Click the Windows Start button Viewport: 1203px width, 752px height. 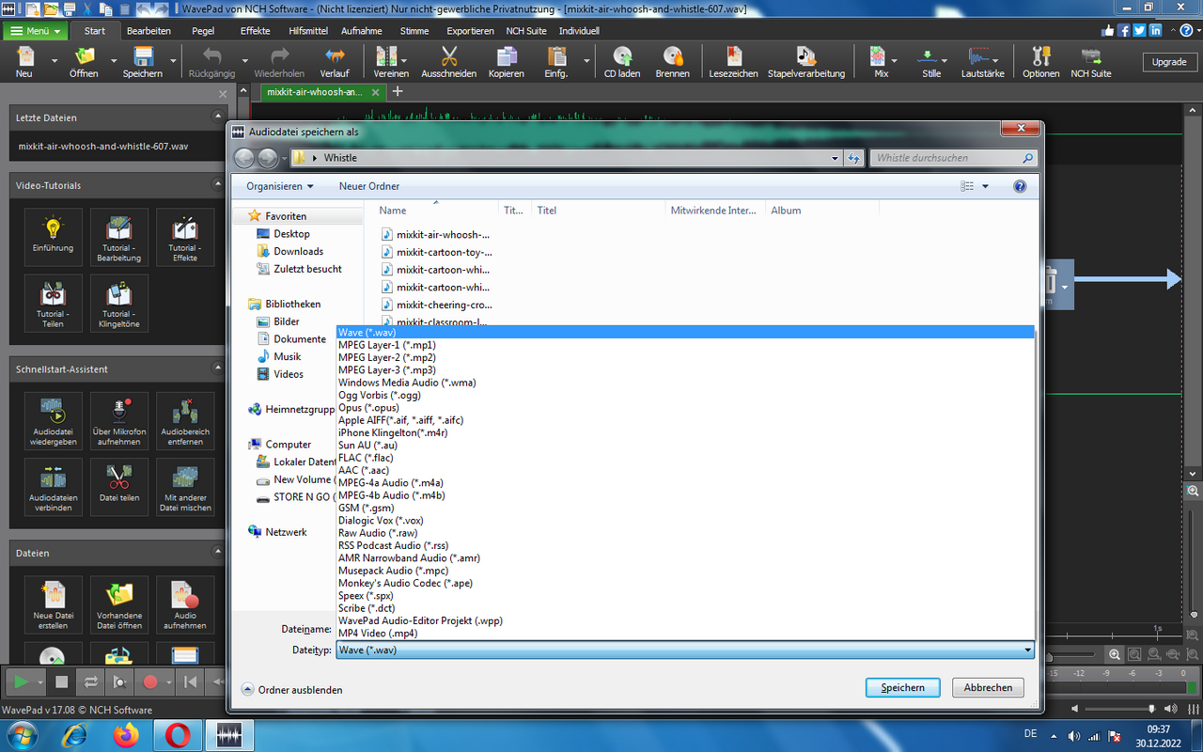(x=24, y=734)
